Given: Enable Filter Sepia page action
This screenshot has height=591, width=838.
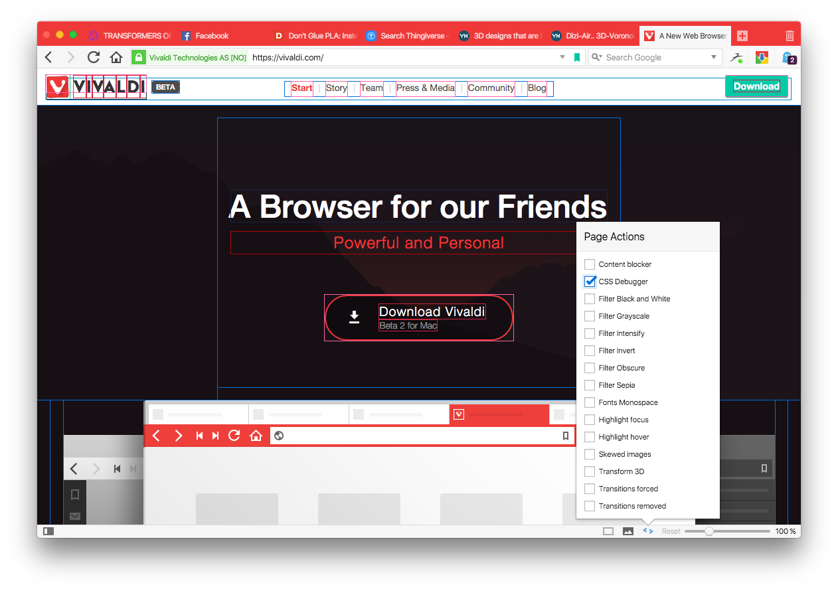Looking at the screenshot, I should [x=590, y=385].
